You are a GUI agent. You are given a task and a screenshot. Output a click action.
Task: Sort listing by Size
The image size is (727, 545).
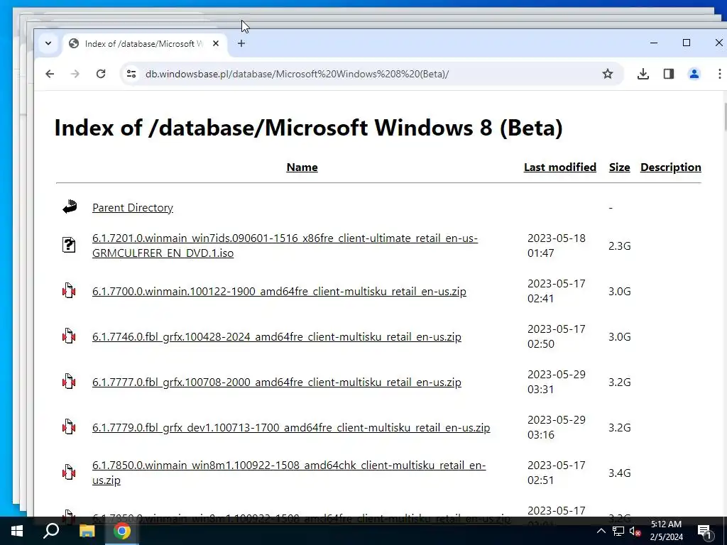click(619, 167)
